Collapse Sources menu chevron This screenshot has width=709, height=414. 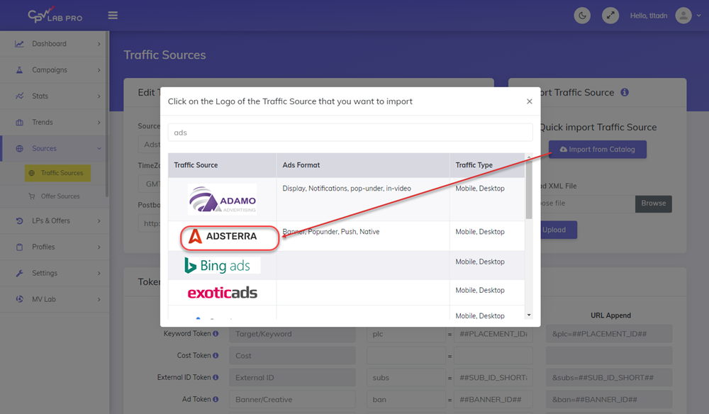[x=99, y=149]
